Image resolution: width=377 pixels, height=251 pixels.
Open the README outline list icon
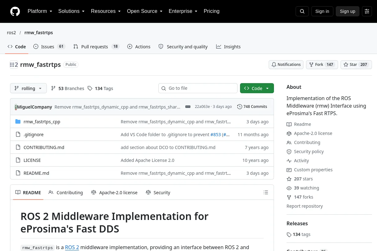coord(266,192)
